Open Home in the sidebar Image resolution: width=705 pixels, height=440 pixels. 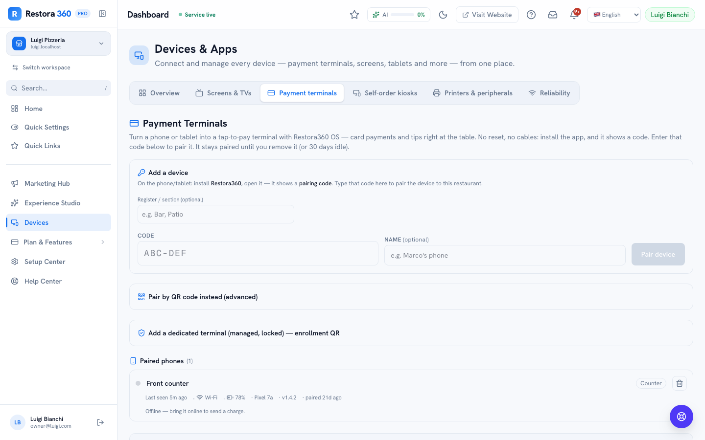pos(58,109)
